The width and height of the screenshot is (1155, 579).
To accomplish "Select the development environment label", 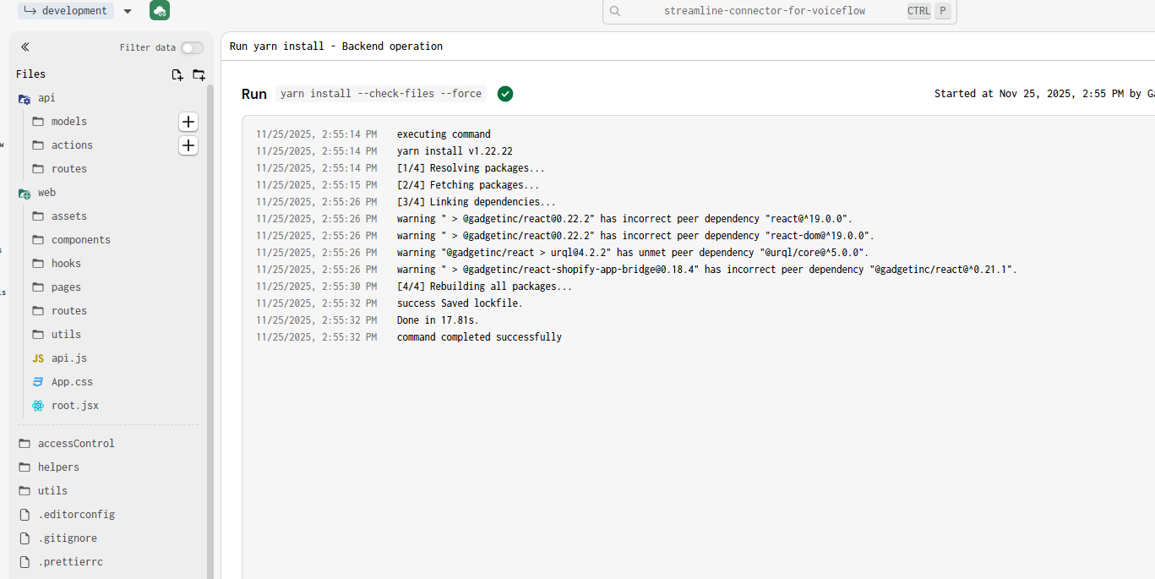I will point(66,11).
